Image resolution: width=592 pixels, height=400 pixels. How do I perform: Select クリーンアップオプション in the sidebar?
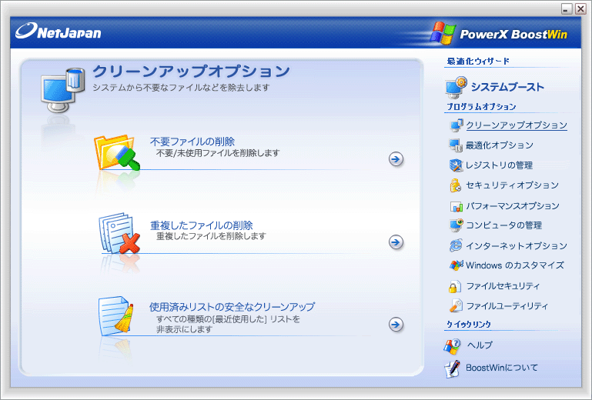point(517,125)
